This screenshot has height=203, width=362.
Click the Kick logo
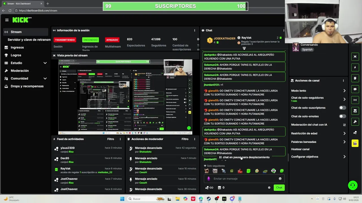pyautogui.click(x=20, y=20)
